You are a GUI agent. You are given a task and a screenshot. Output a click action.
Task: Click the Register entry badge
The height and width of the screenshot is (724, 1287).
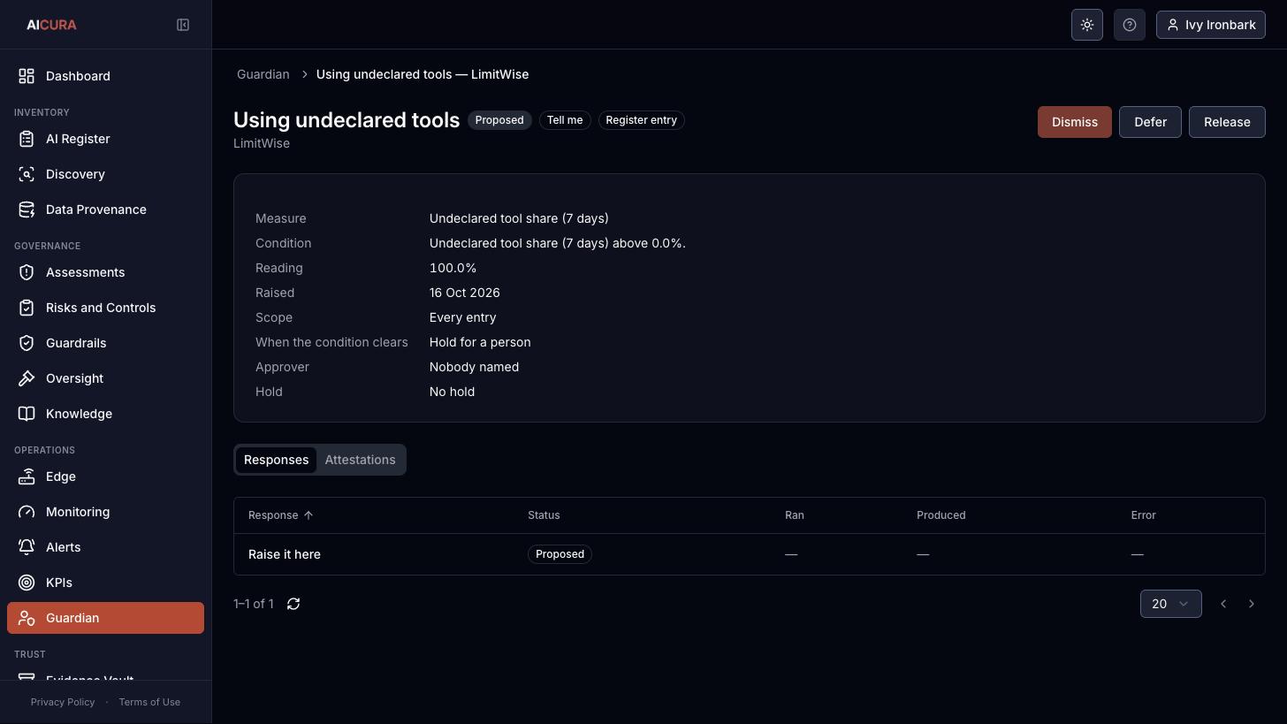(641, 120)
